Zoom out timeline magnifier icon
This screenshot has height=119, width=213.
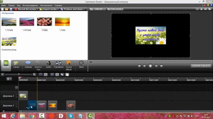pyautogui.click(x=2, y=74)
